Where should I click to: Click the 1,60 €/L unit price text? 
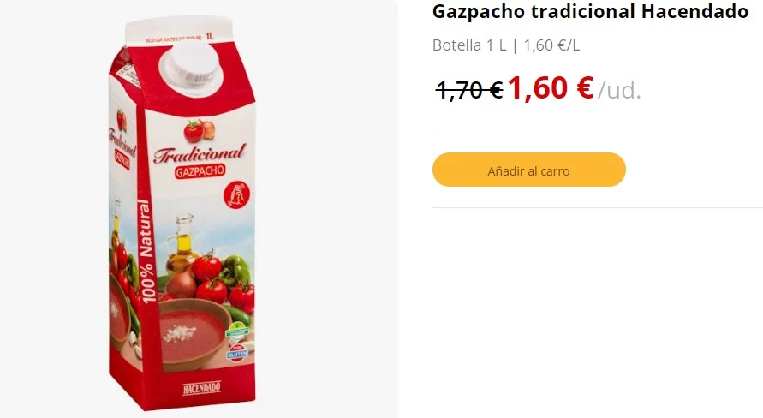click(551, 45)
